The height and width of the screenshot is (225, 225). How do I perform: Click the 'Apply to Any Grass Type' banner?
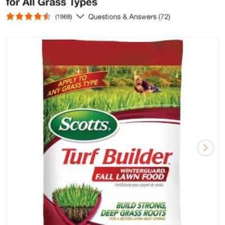[x=74, y=84]
